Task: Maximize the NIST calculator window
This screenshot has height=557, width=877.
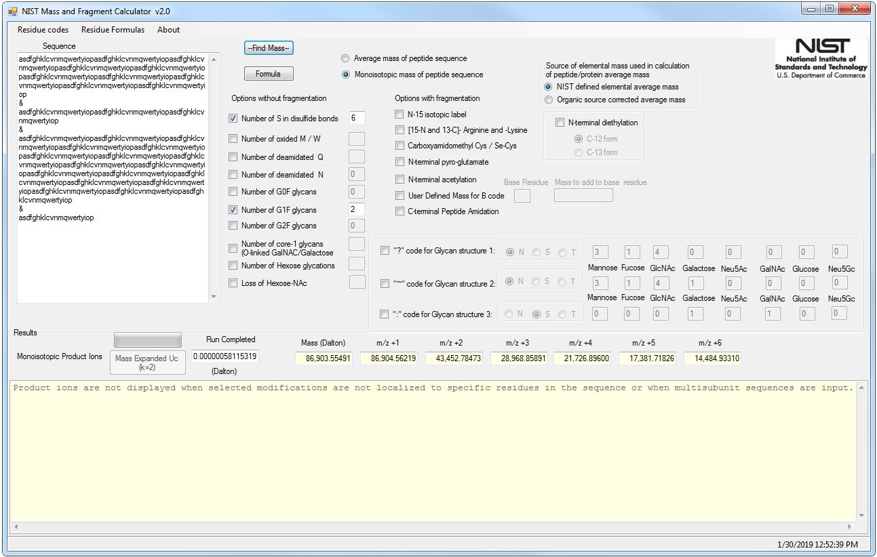Action: 830,9
